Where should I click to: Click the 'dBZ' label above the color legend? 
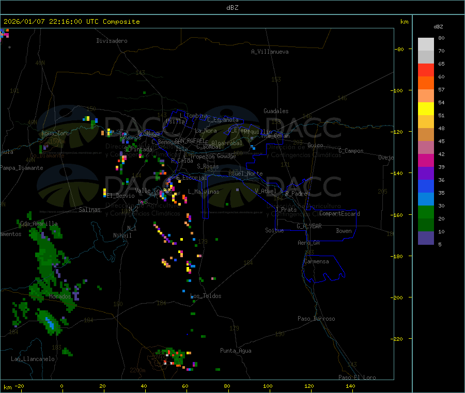click(438, 27)
